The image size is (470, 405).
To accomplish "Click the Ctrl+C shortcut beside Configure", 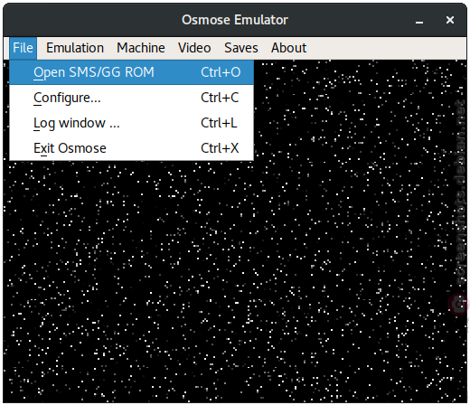I will [x=220, y=98].
